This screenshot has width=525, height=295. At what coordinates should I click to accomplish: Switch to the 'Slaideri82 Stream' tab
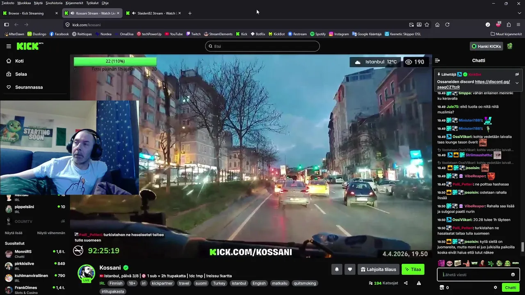pos(154,13)
